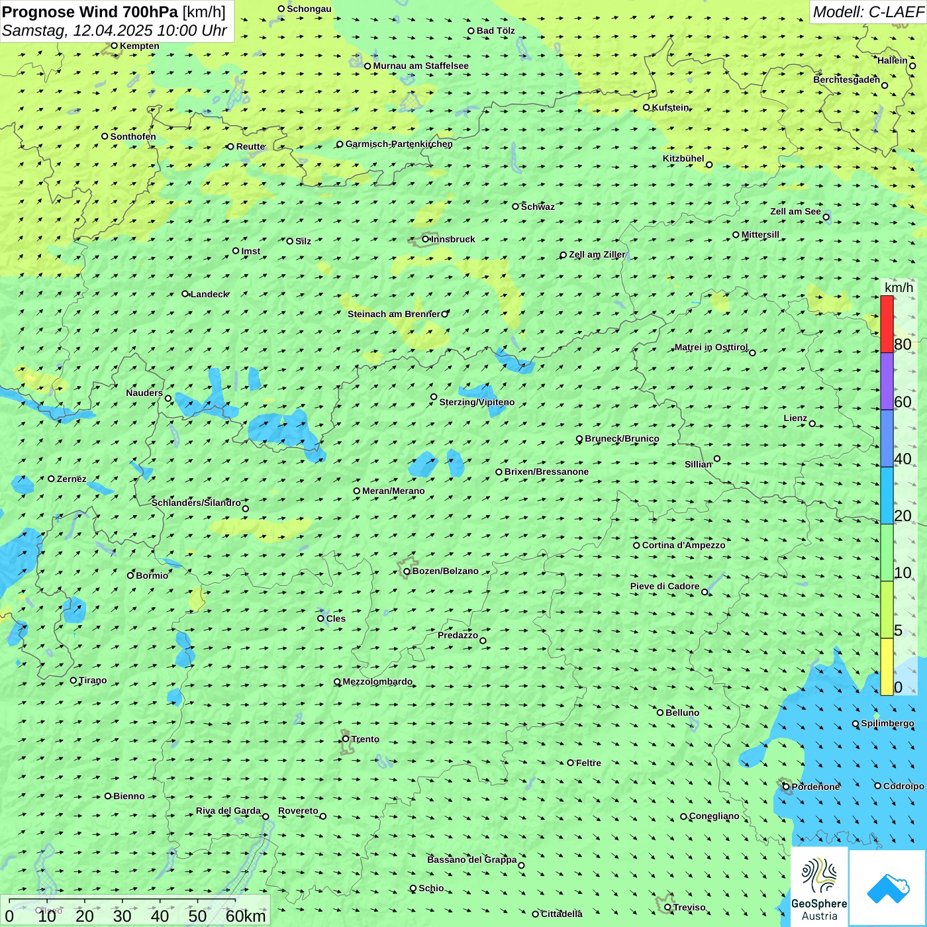
Task: Select the Murnau am Staffelsee label
Action: [420, 66]
